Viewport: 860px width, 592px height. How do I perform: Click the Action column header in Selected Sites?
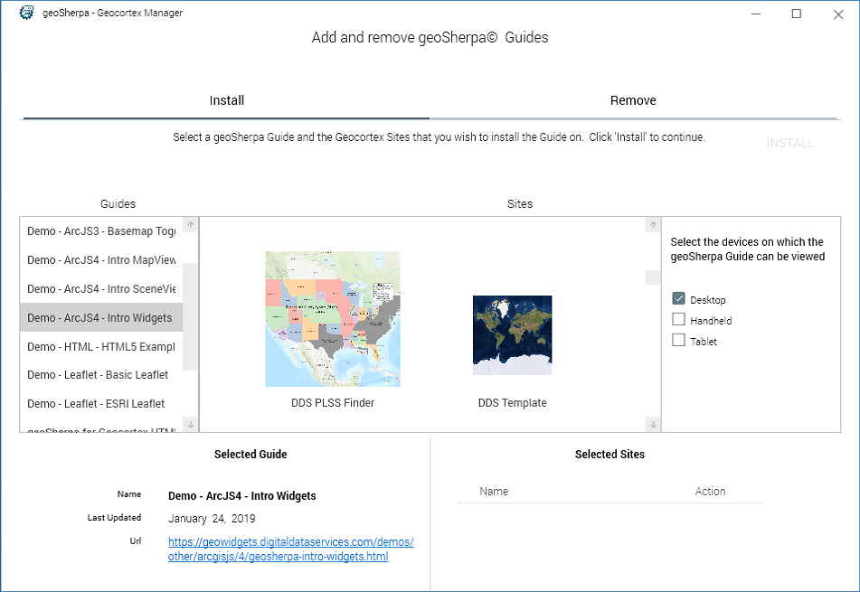click(x=710, y=492)
